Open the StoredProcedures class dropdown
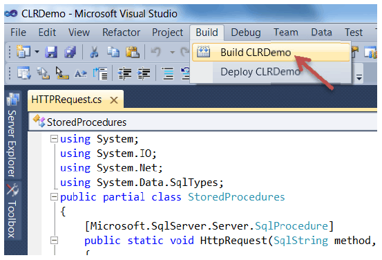 tap(203, 122)
